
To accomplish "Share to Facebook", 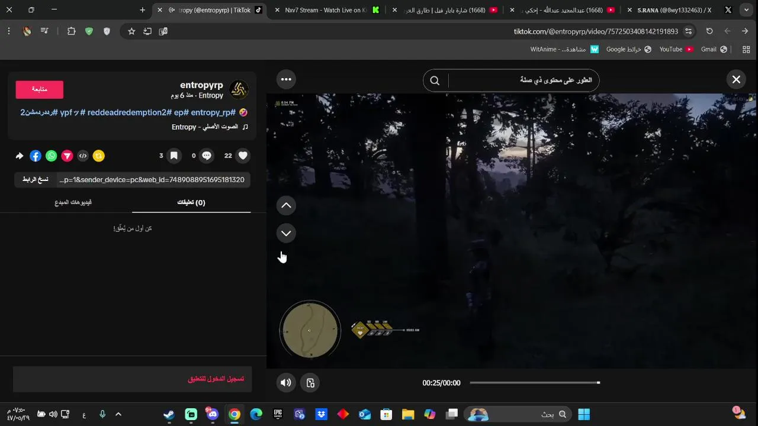I will tap(36, 156).
